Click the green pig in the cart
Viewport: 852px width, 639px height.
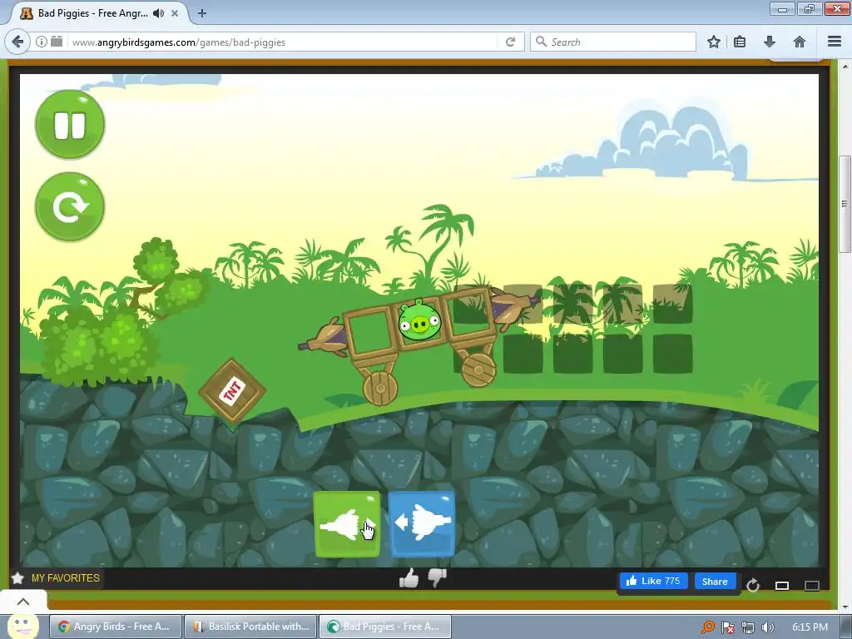(419, 321)
